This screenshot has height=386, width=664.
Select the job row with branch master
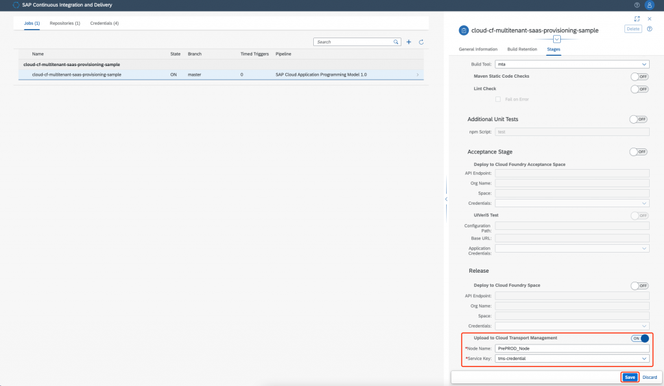(x=220, y=75)
